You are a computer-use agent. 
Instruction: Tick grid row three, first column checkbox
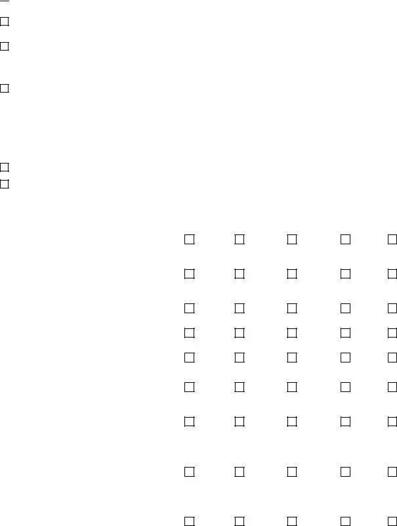point(189,307)
